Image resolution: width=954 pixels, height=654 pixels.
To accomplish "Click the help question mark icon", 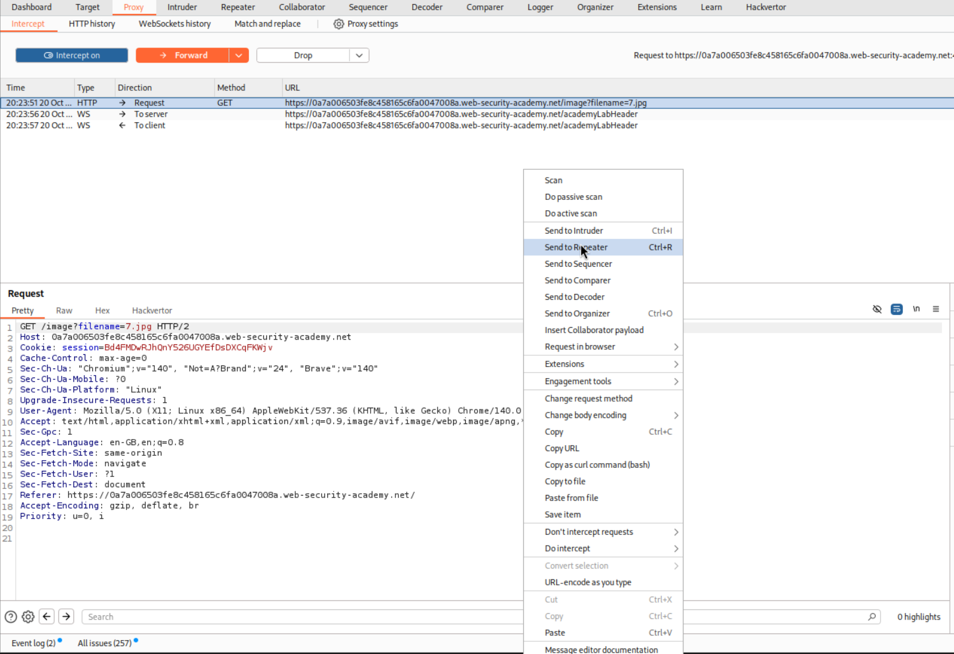I will 11,617.
